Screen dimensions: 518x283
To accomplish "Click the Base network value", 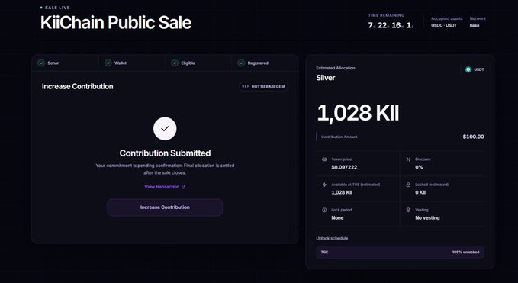I will (x=474, y=25).
